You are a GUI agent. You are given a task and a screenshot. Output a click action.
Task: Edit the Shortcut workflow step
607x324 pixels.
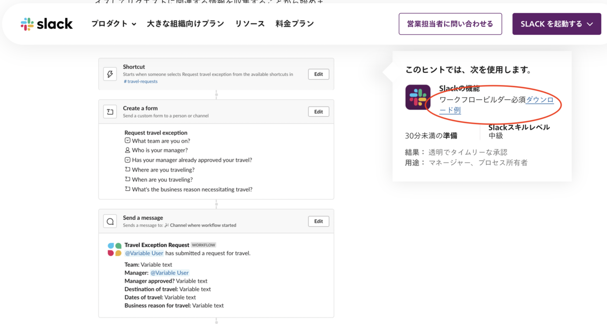coord(319,74)
